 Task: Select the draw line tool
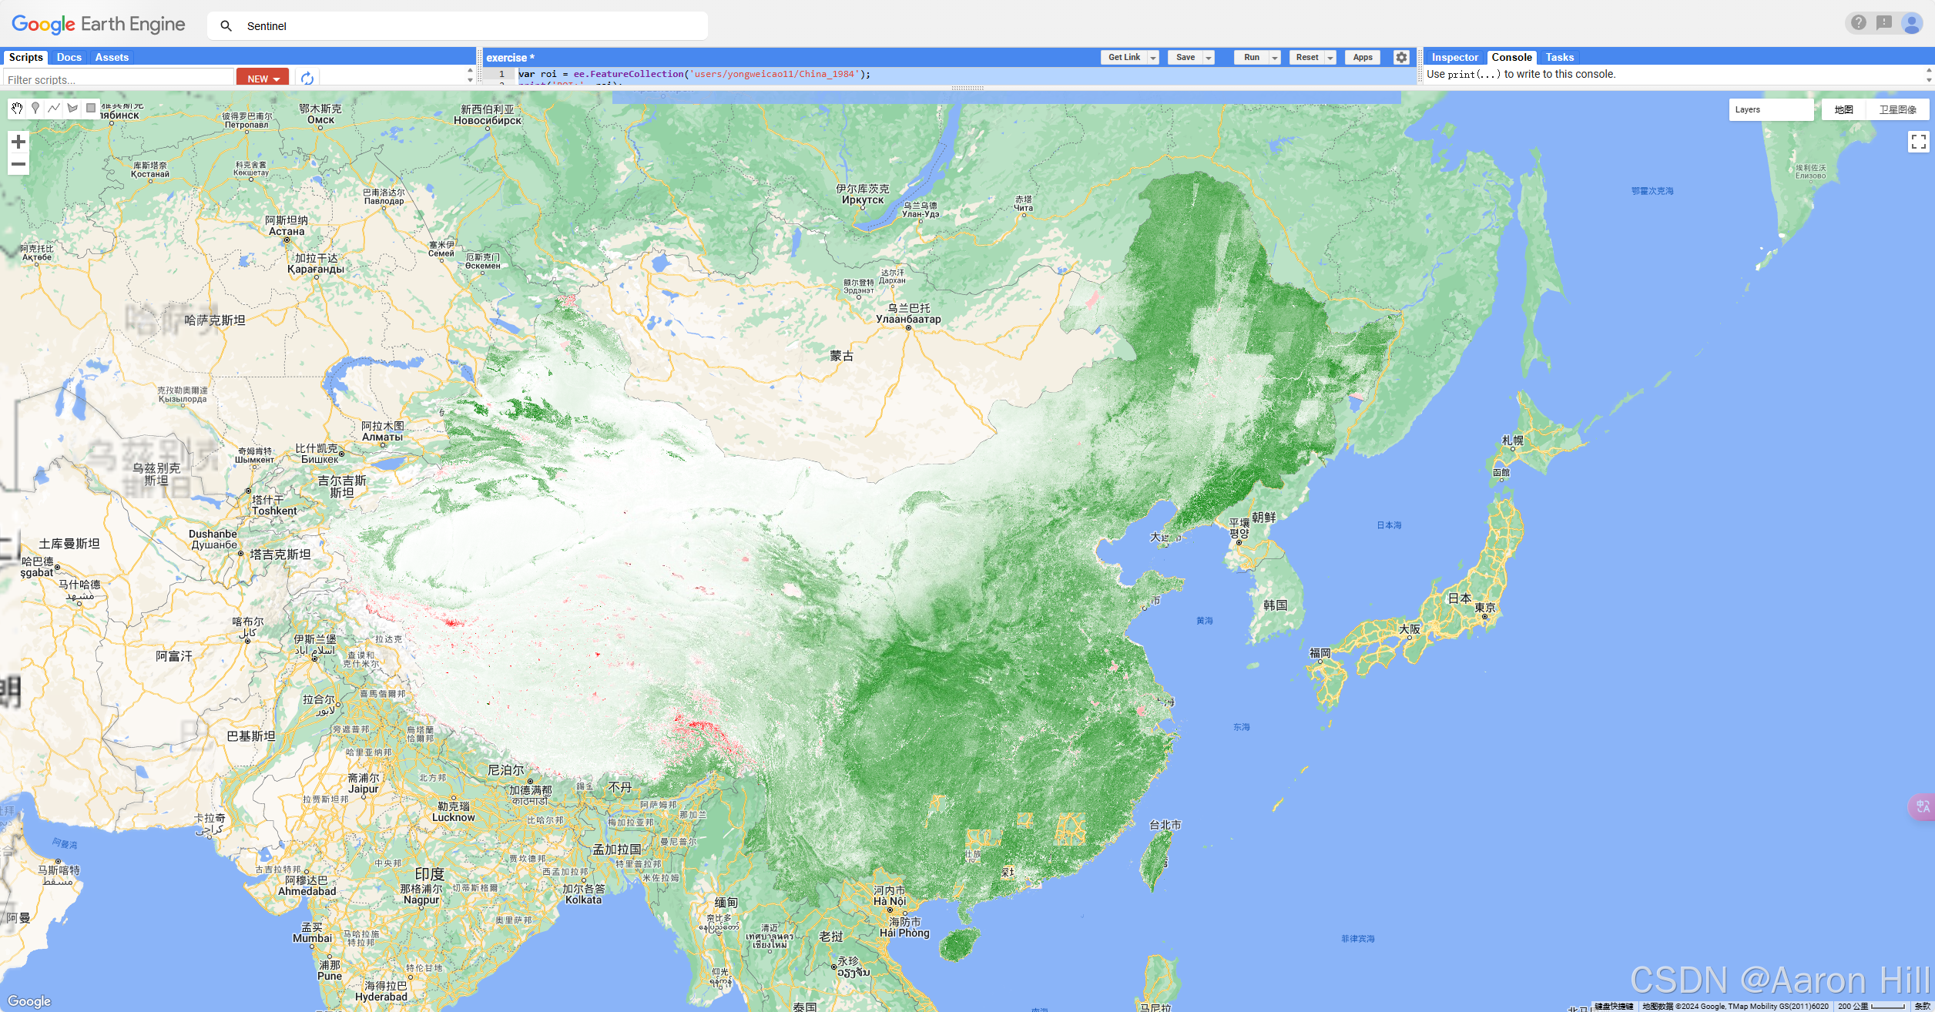click(x=54, y=109)
